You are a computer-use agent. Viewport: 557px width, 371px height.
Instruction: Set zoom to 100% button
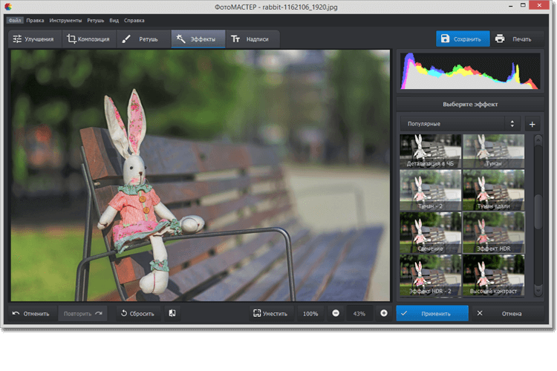click(310, 313)
